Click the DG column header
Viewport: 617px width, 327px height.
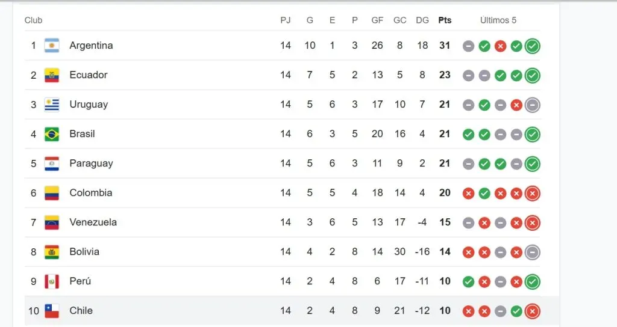click(422, 20)
